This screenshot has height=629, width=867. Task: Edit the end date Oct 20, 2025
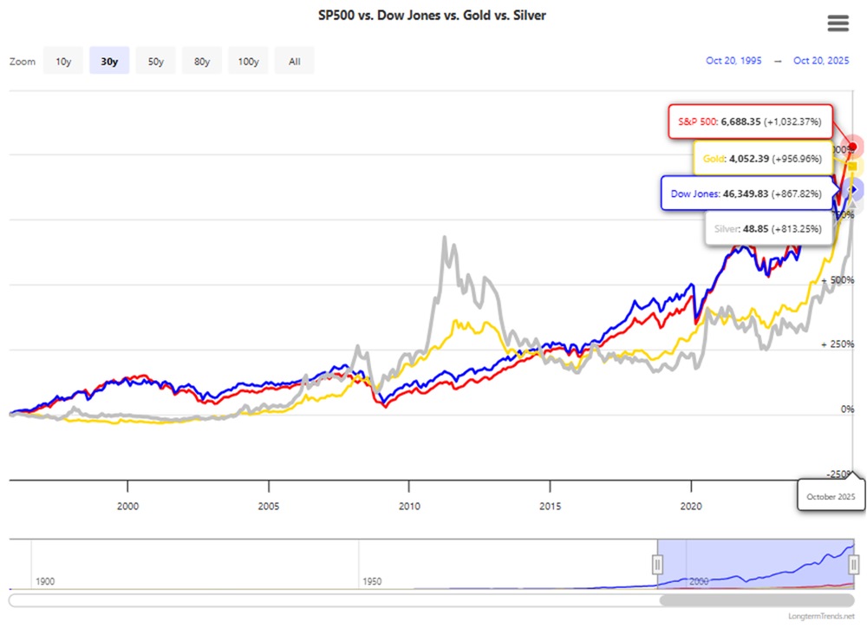[x=821, y=61]
